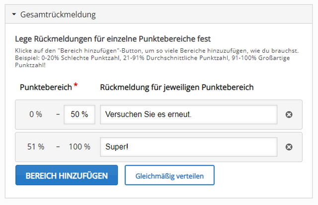The width and height of the screenshot is (318, 205).
Task: Click the Gesamtrückmeldung header title
Action: [x=58, y=14]
